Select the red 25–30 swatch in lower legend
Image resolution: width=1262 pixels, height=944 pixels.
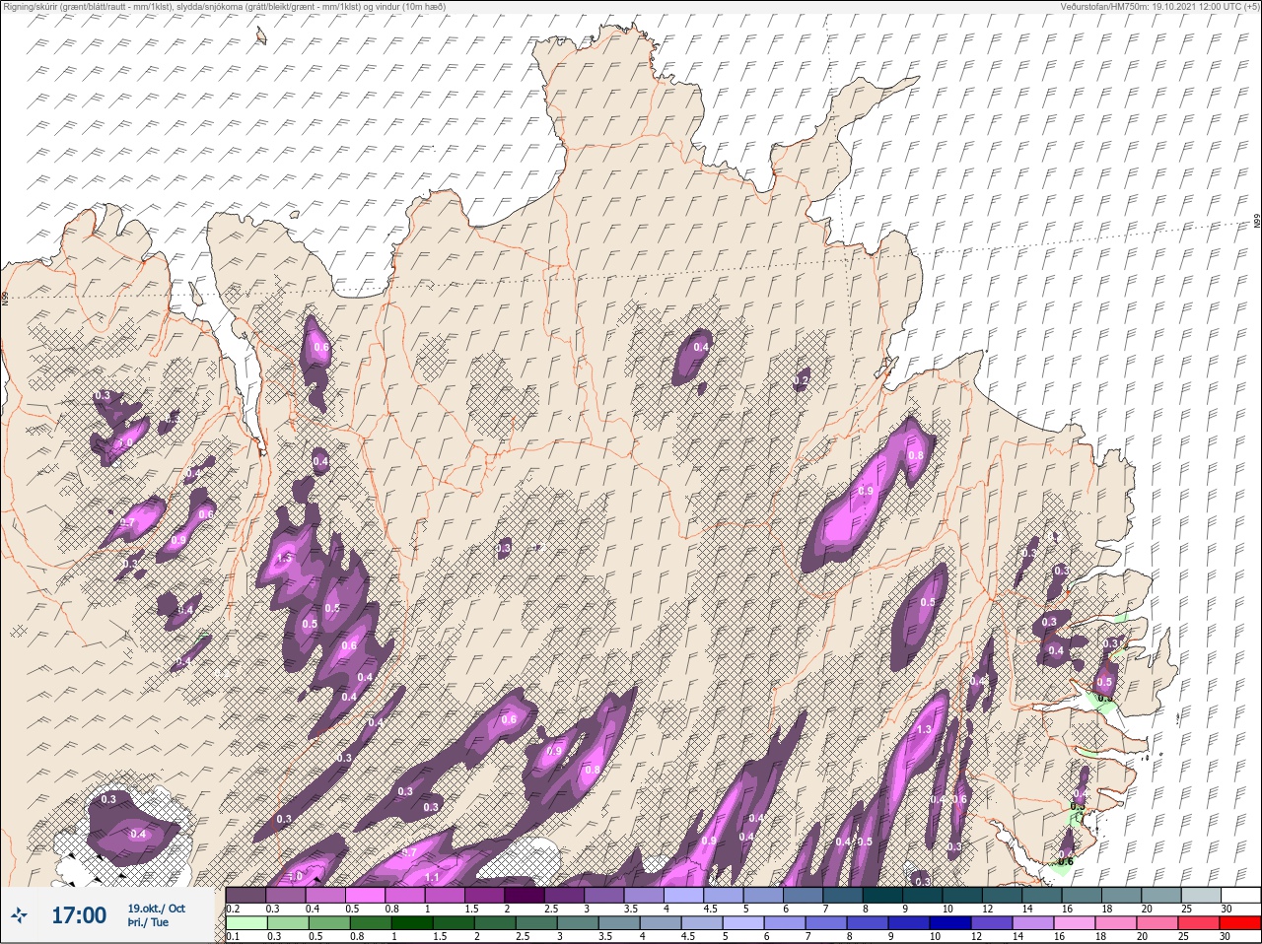point(1241,924)
